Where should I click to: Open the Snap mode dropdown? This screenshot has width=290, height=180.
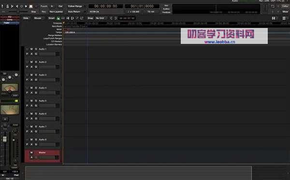pos(90,18)
